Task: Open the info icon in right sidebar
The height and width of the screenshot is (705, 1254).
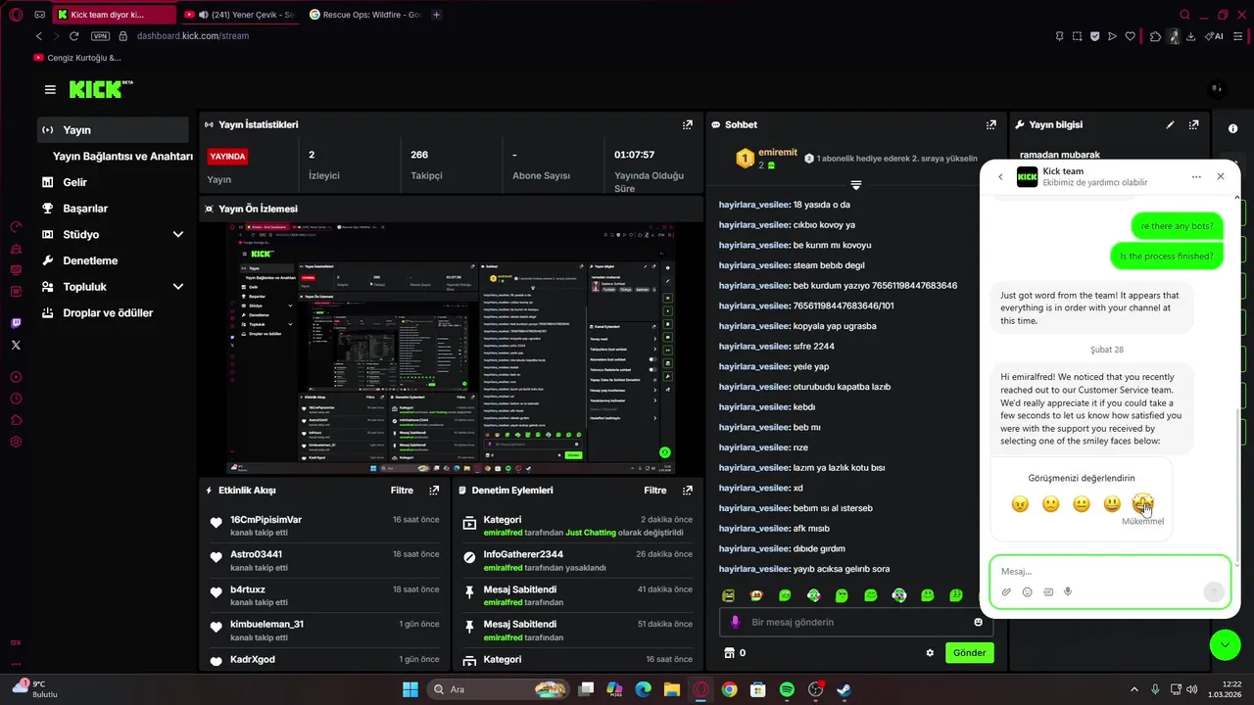Action: click(x=1232, y=128)
